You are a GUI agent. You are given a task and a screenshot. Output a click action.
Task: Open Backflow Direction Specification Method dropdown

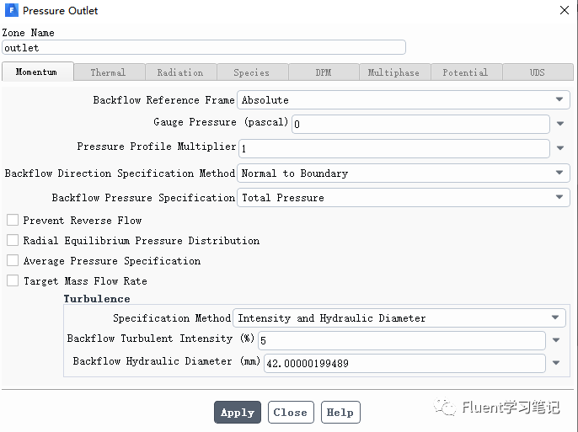pos(404,173)
